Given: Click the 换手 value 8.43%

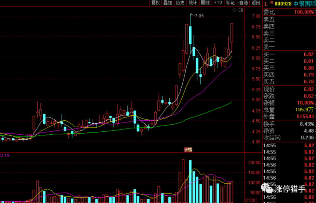Looking at the screenshot, I should (x=307, y=124).
